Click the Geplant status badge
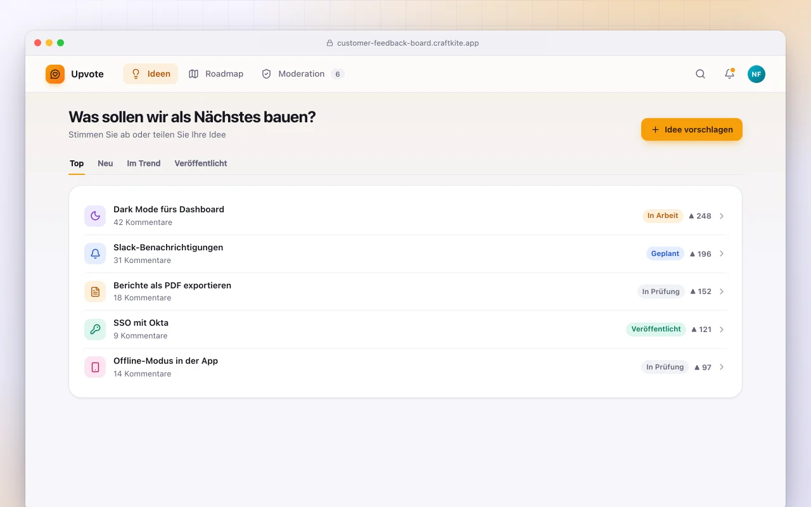The height and width of the screenshot is (507, 811). [665, 253]
